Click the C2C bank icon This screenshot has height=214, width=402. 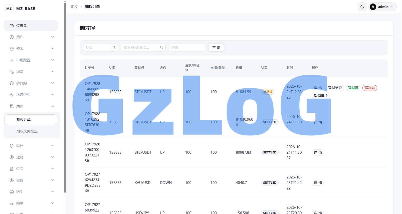pos(12,169)
